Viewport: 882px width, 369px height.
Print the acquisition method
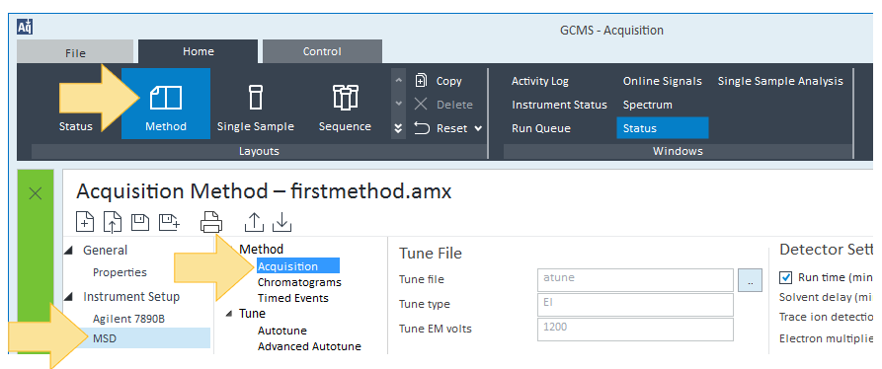(x=211, y=222)
